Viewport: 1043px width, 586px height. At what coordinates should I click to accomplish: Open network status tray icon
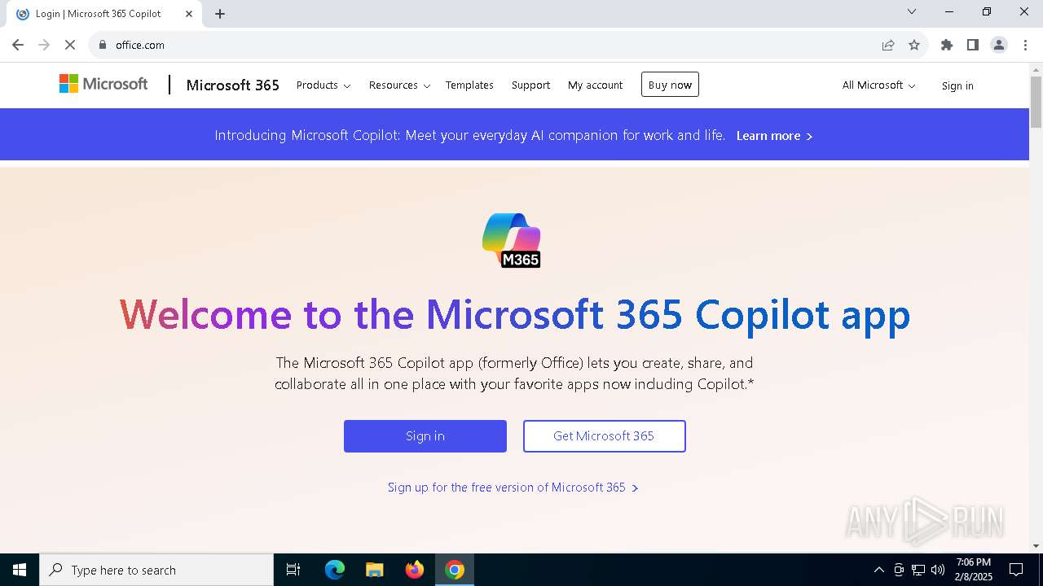click(918, 570)
